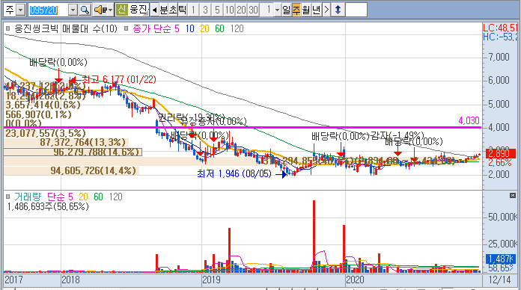
Task: Click the green 60 price average label
Action: 219,29
